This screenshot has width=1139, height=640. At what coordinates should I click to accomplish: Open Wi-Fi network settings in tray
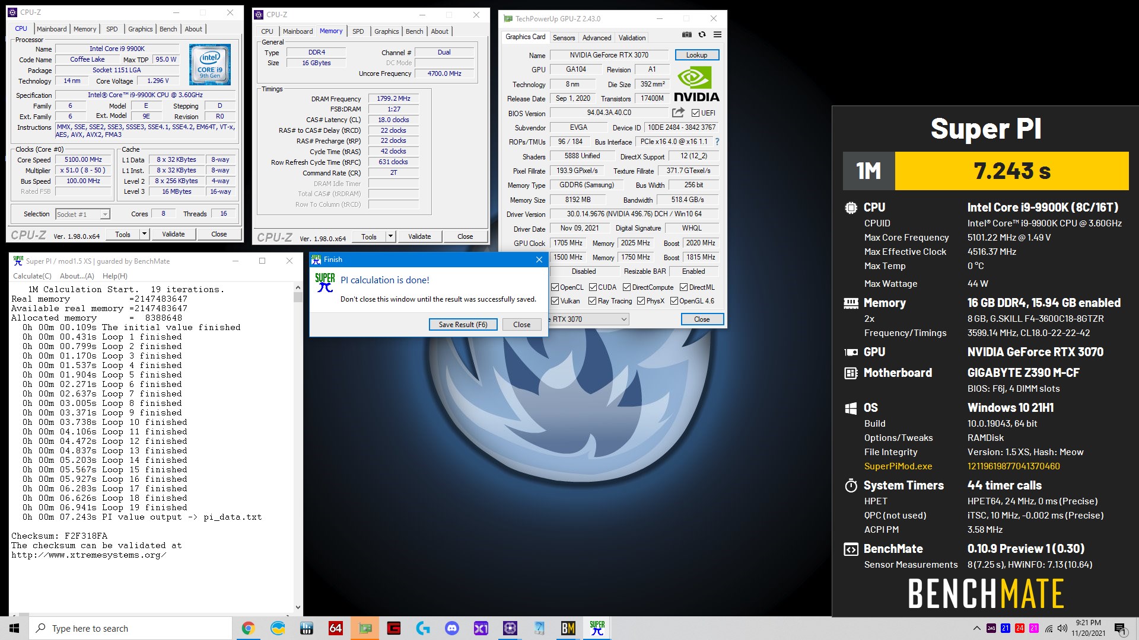click(1049, 628)
